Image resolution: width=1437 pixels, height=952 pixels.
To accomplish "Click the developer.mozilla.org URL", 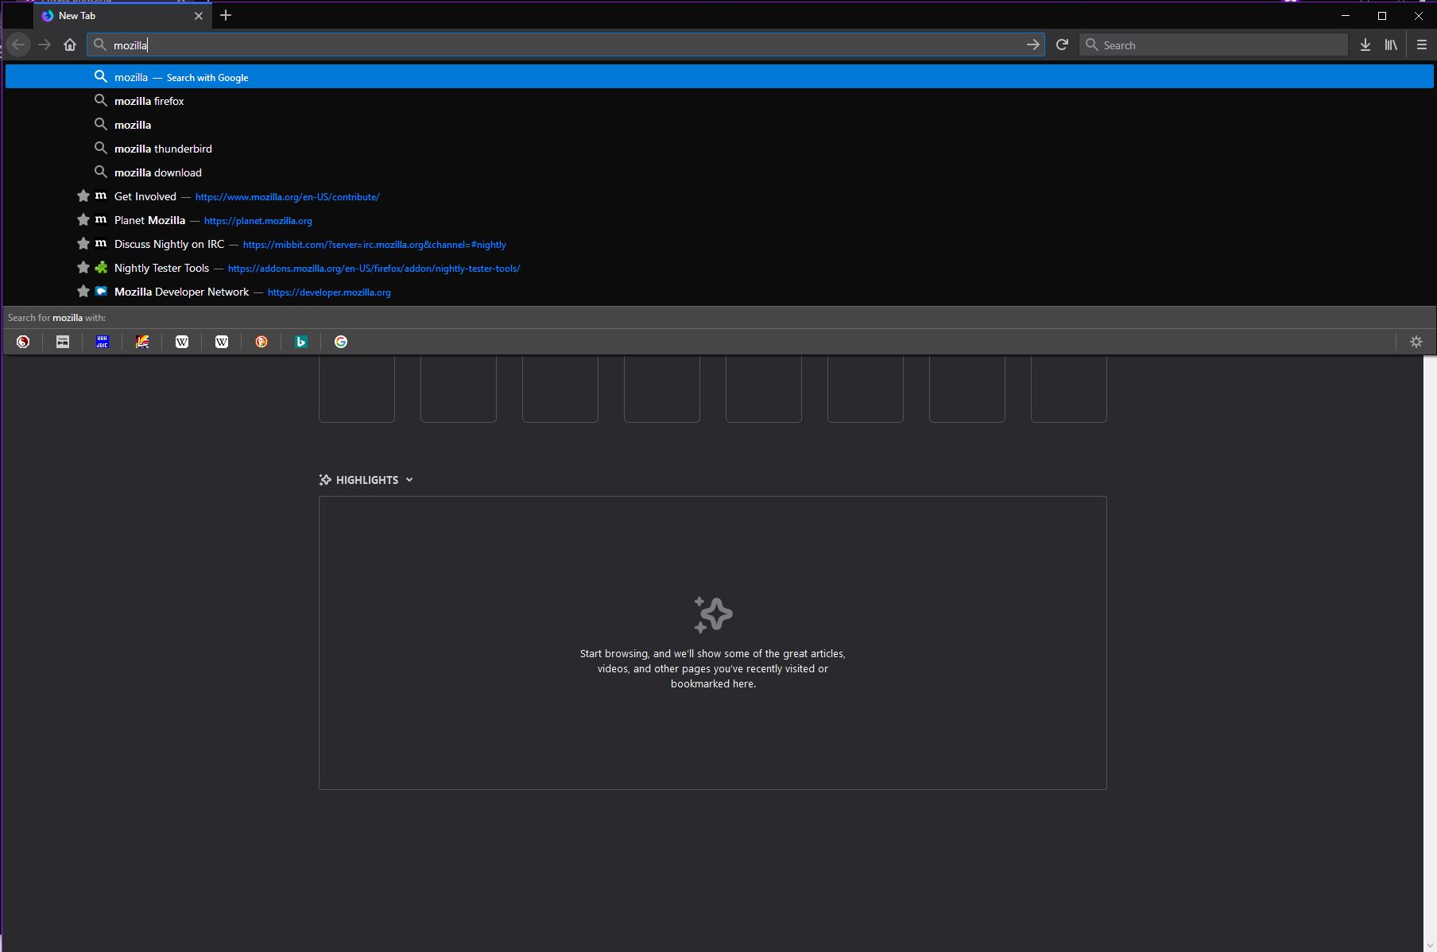I will 329,292.
